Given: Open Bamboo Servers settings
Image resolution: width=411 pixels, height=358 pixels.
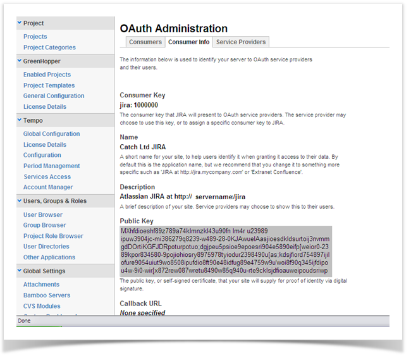Looking at the screenshot, I should (x=47, y=295).
